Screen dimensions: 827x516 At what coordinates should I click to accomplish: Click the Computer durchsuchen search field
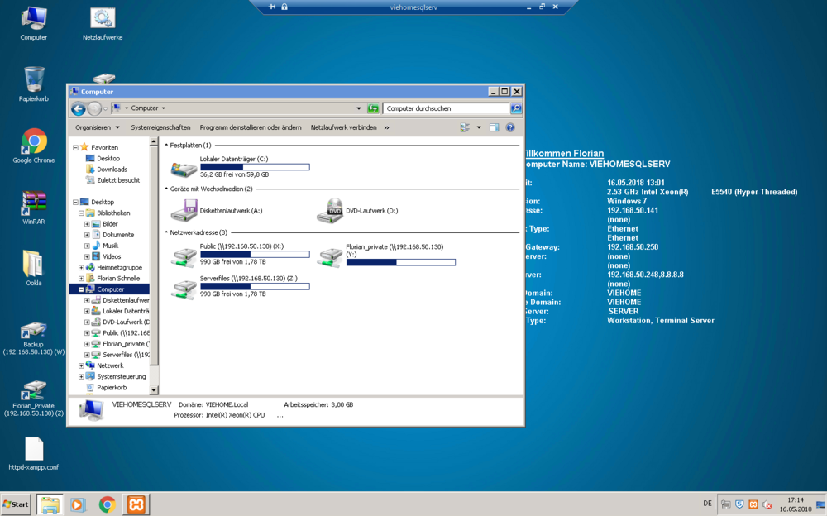tap(445, 108)
